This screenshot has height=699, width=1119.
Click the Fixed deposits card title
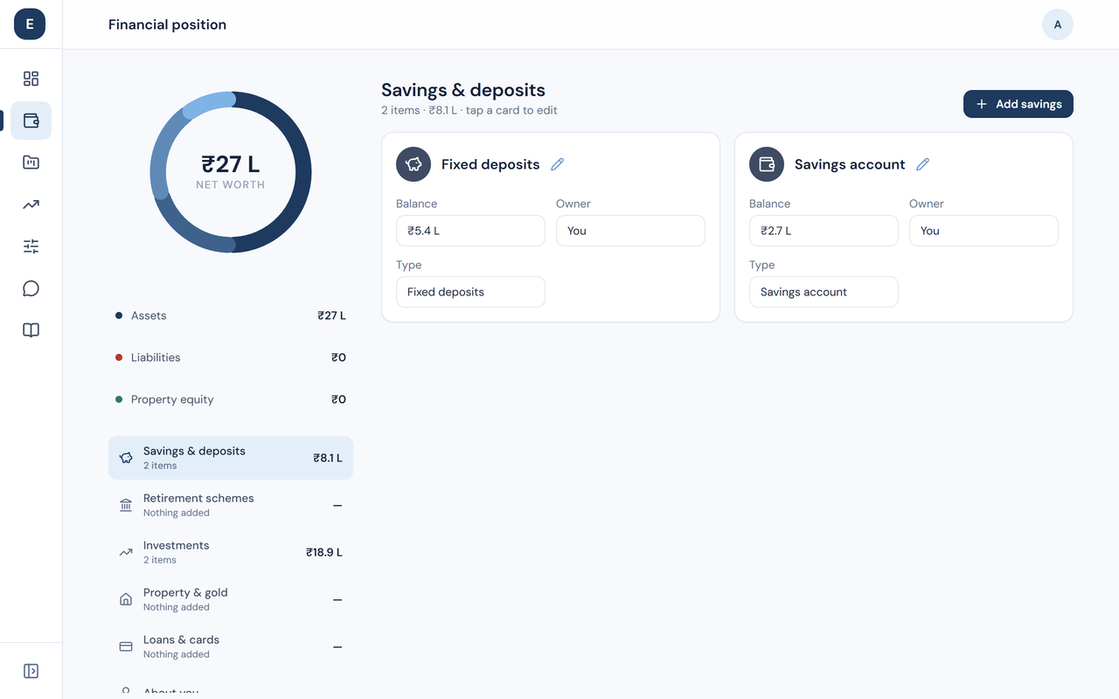490,164
